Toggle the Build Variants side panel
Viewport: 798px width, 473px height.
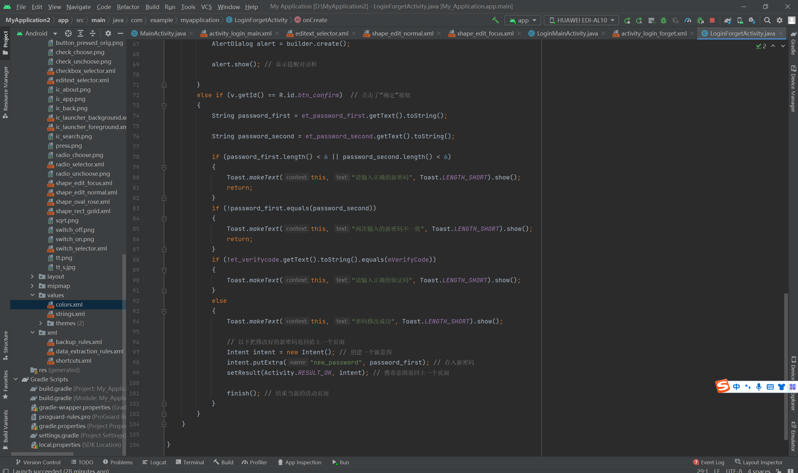pyautogui.click(x=5, y=429)
